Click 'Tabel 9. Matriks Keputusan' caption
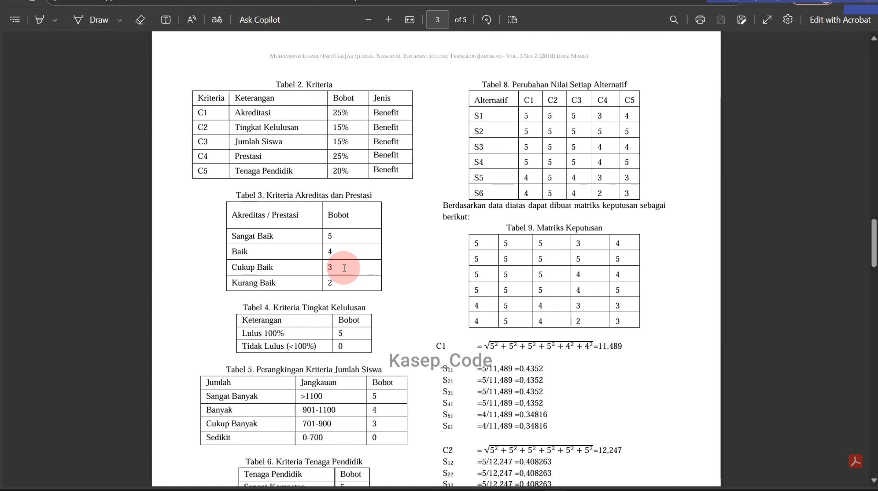Screen dimensions: 878x491 point(554,228)
